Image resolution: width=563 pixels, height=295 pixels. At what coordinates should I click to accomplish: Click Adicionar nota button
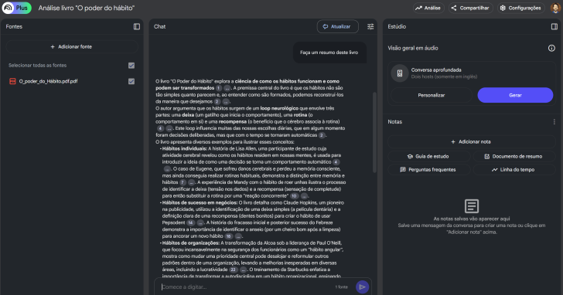pyautogui.click(x=472, y=142)
